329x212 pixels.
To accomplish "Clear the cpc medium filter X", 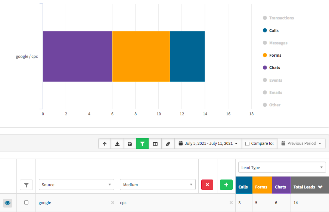I will click(x=231, y=203).
